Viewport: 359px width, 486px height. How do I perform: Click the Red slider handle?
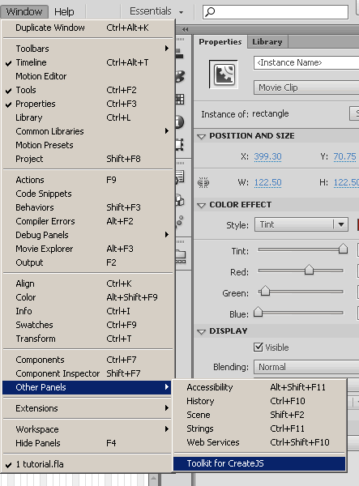coord(309,270)
